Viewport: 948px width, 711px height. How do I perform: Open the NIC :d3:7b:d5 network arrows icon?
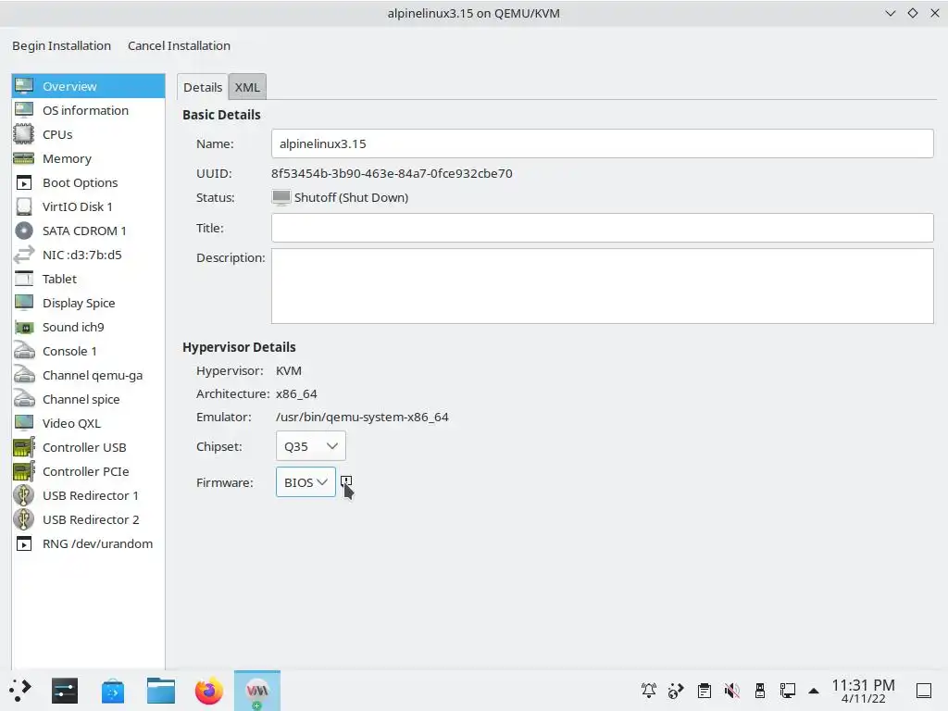pyautogui.click(x=24, y=256)
